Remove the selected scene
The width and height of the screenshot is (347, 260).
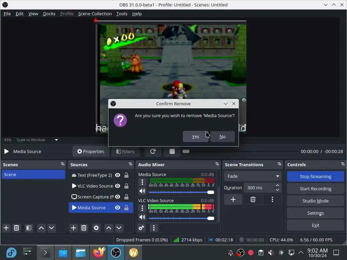16,228
